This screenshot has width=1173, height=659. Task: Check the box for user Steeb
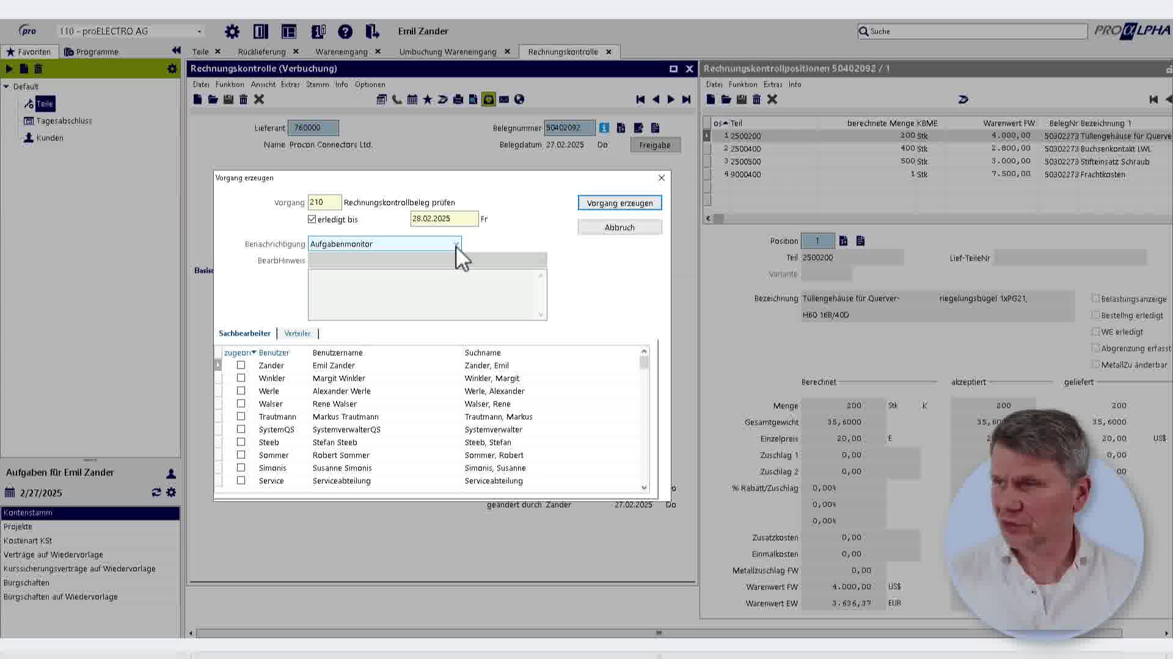(241, 442)
